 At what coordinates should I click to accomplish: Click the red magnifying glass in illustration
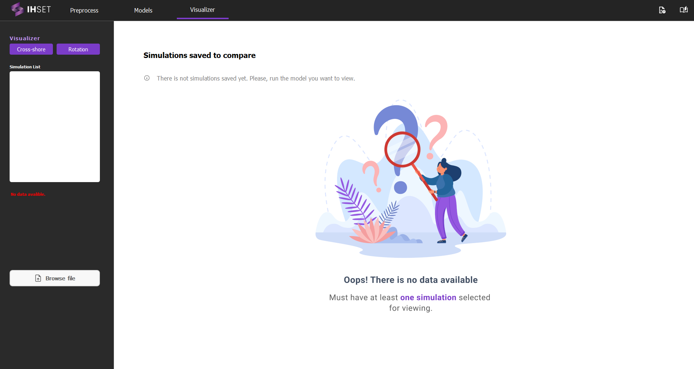point(402,150)
